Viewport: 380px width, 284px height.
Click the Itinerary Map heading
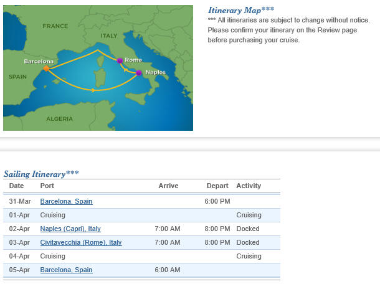point(241,10)
